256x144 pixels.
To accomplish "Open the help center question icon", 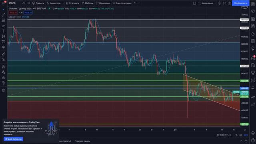I will tap(253, 140).
